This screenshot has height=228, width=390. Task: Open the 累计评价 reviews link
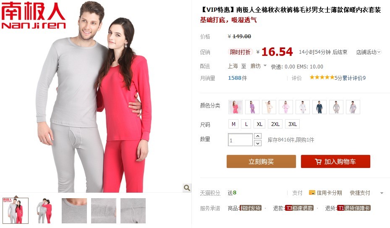353,78
